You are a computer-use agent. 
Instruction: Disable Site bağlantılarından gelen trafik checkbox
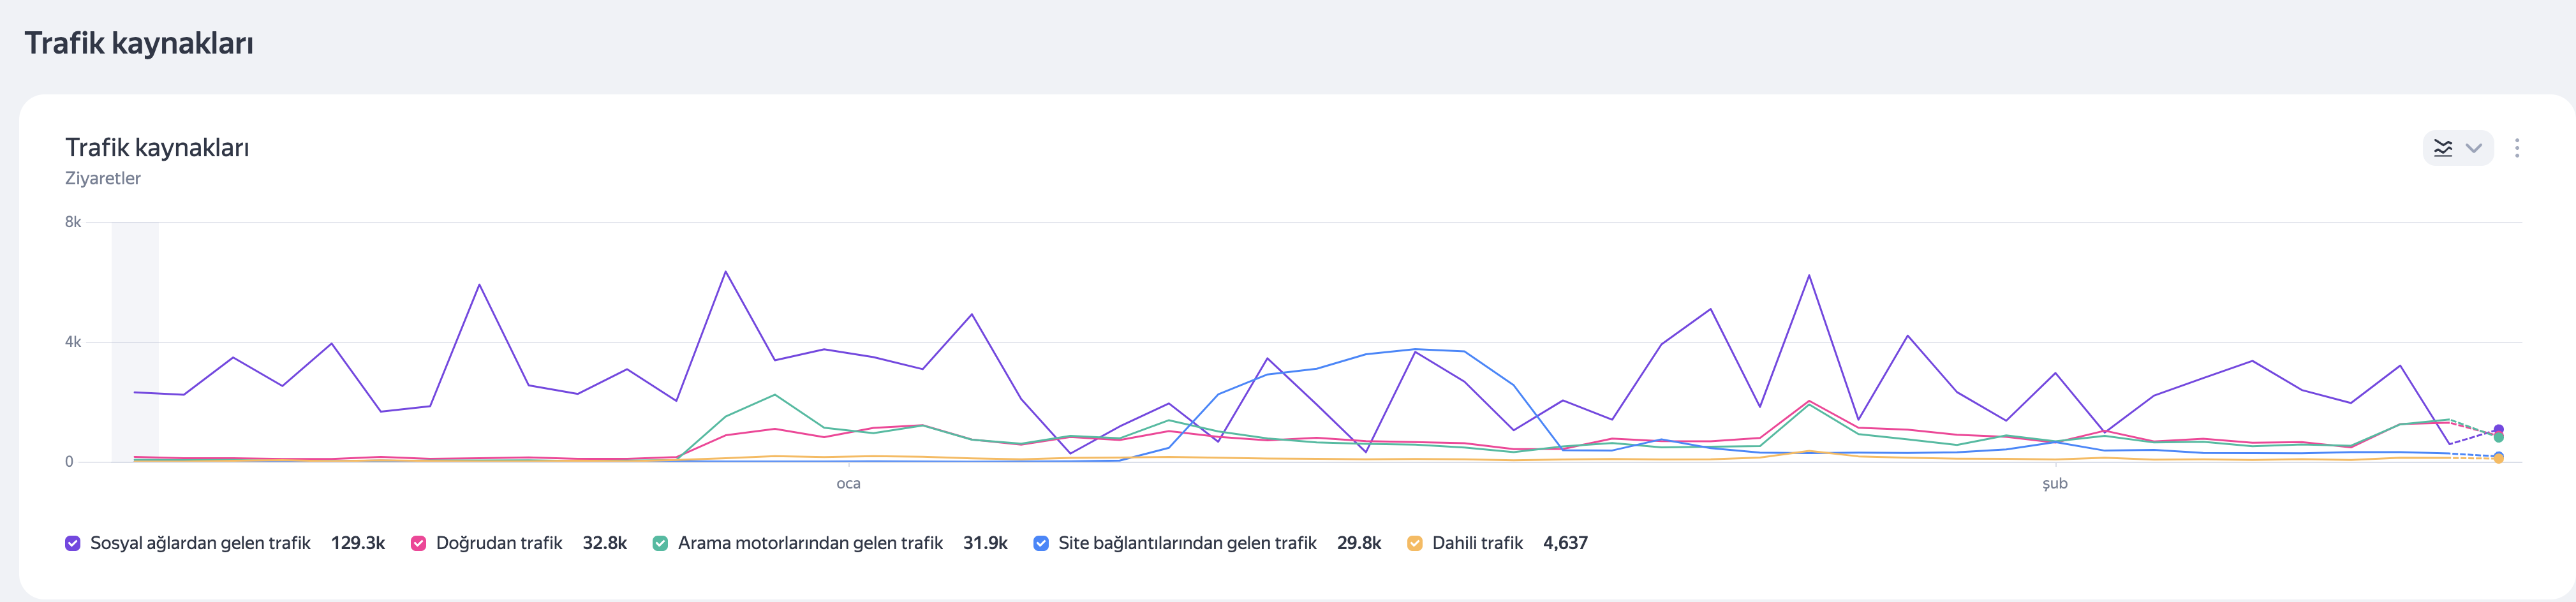pos(1041,543)
